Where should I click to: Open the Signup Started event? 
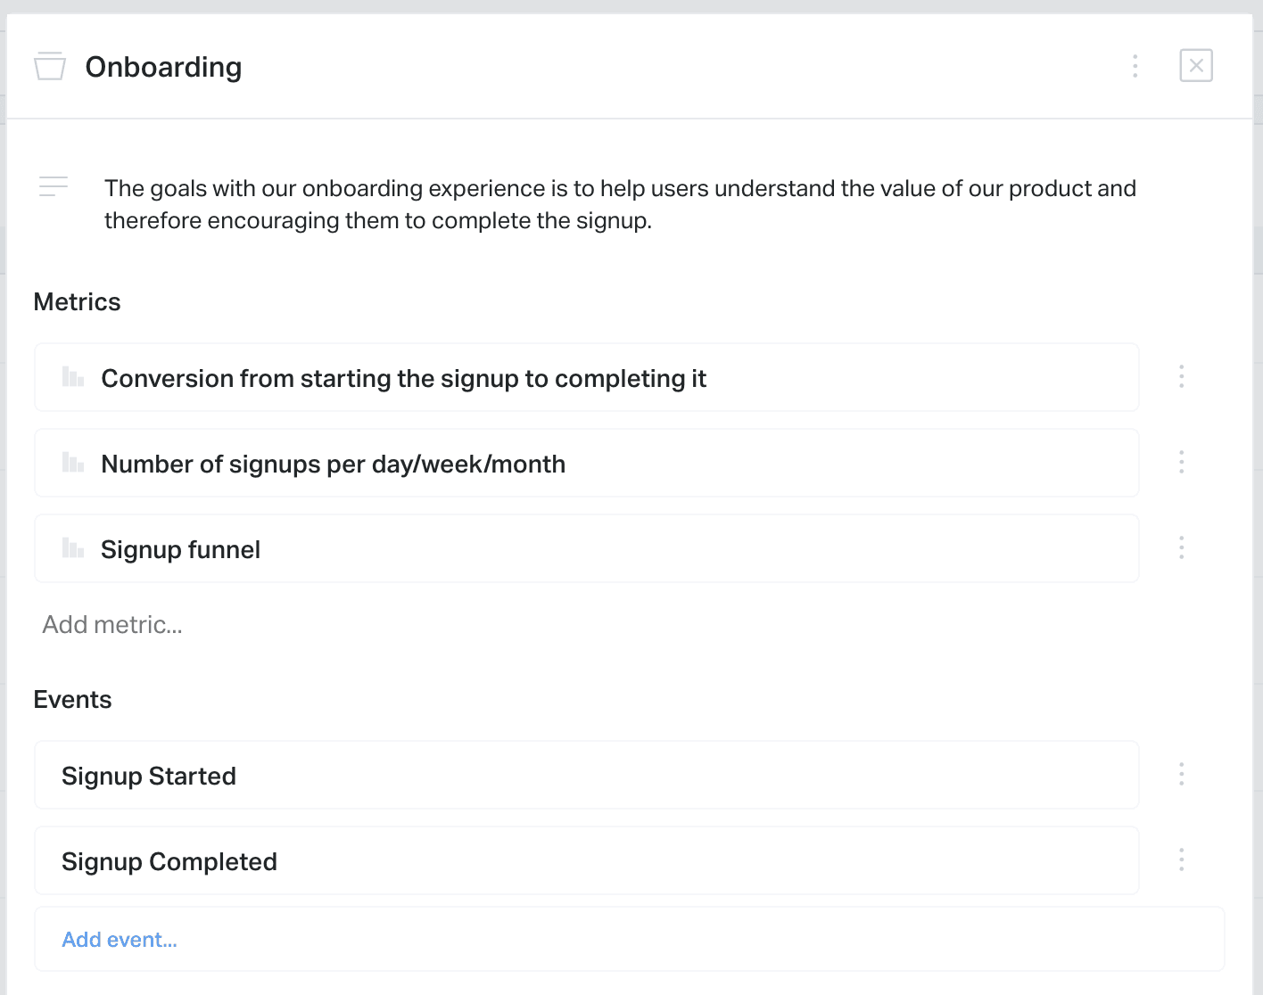click(x=149, y=777)
